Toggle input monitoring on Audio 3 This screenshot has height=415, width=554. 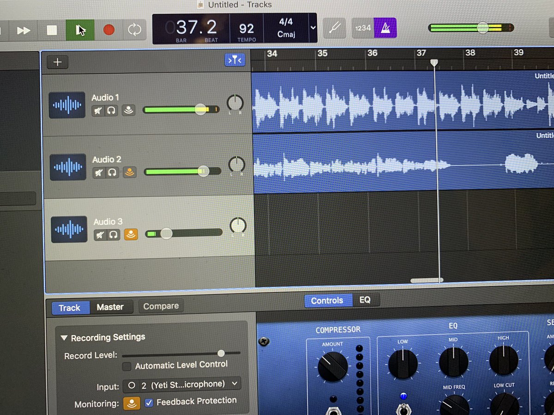click(x=131, y=234)
